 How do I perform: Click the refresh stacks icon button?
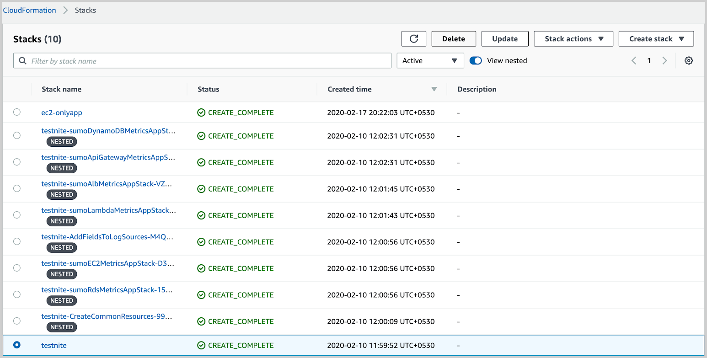coord(414,39)
